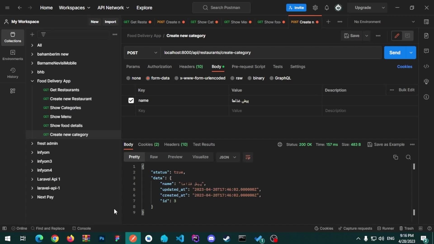Open the POST method dropdown
Viewport: 434px width, 244px height.
pyautogui.click(x=142, y=53)
